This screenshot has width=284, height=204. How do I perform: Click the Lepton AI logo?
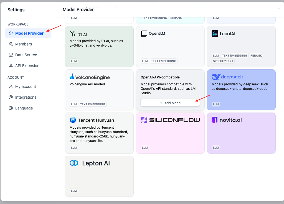coord(74,163)
